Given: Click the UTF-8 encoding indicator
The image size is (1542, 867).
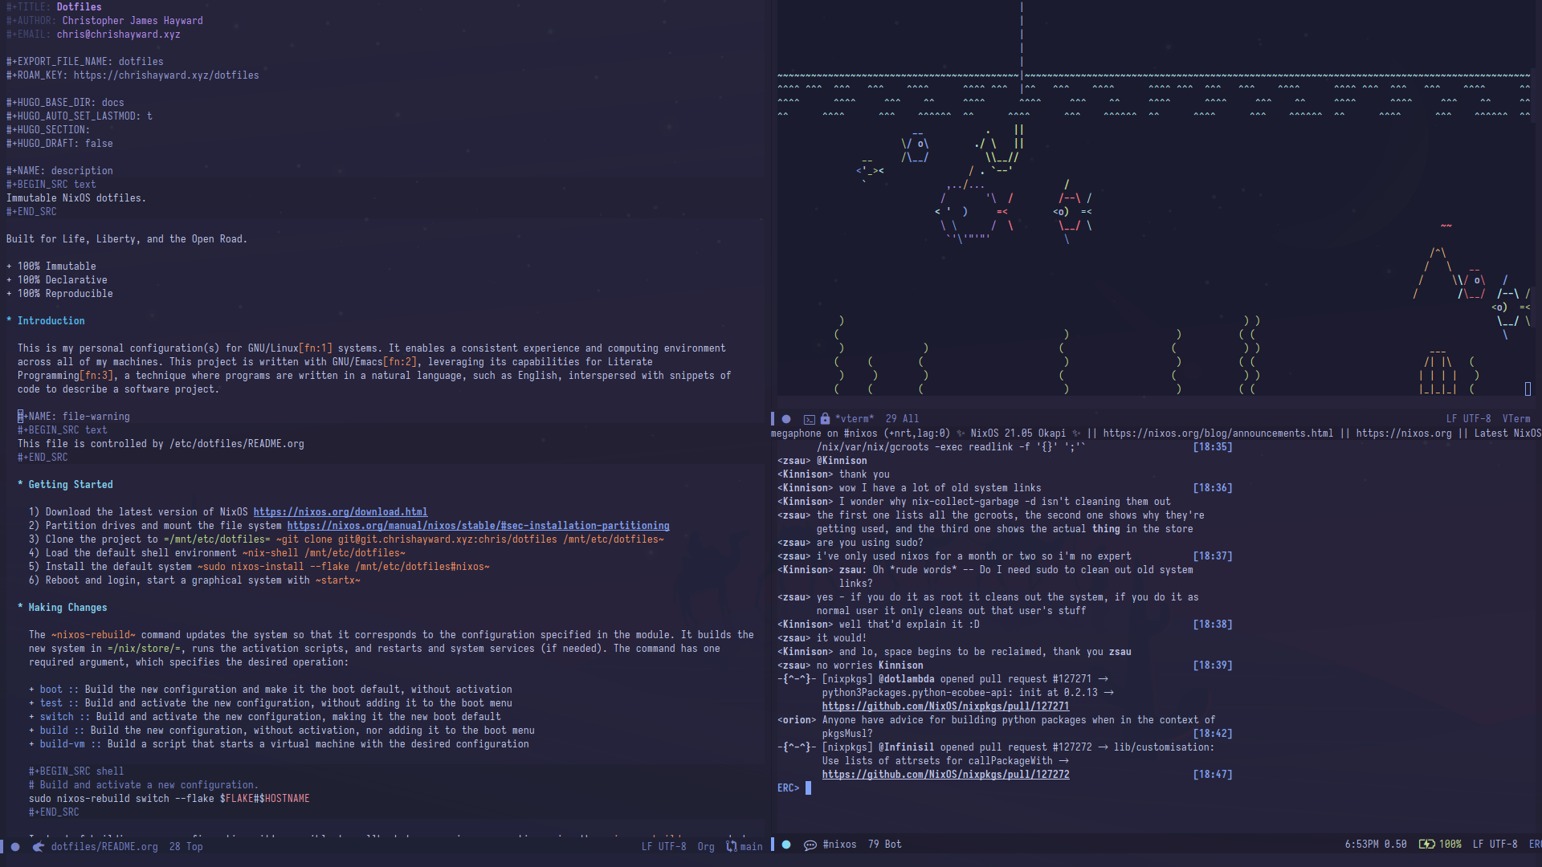Looking at the screenshot, I should 672,846.
